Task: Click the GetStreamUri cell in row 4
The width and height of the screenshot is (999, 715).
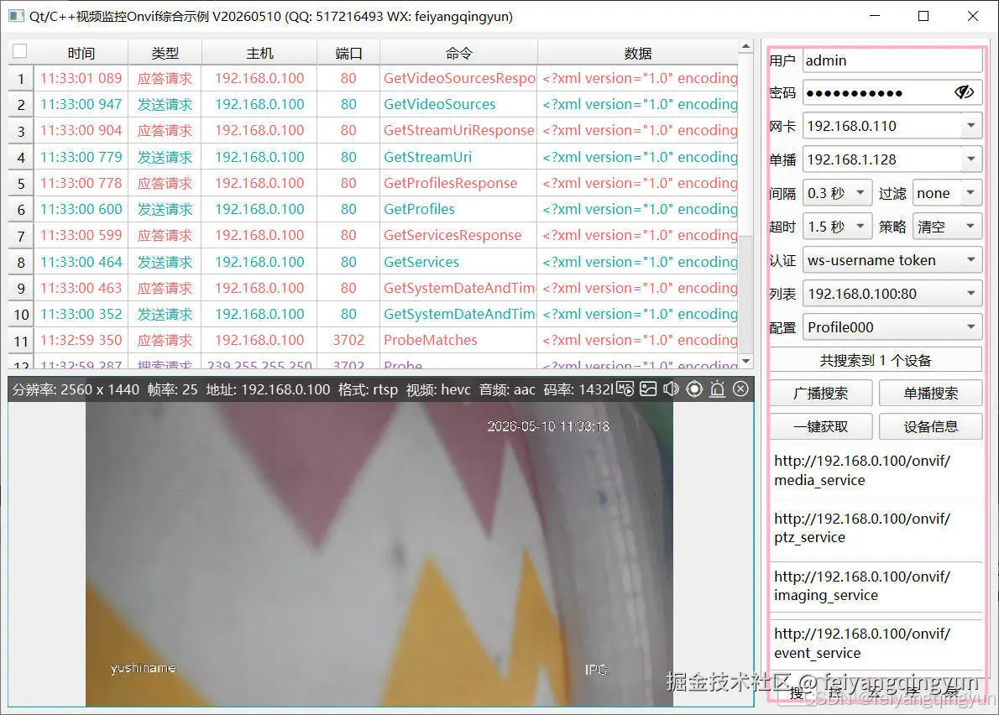Action: point(458,157)
